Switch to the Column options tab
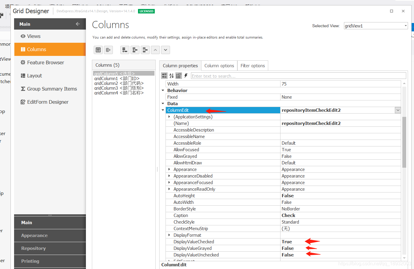Viewport: 414px width, 269px height. coord(219,65)
